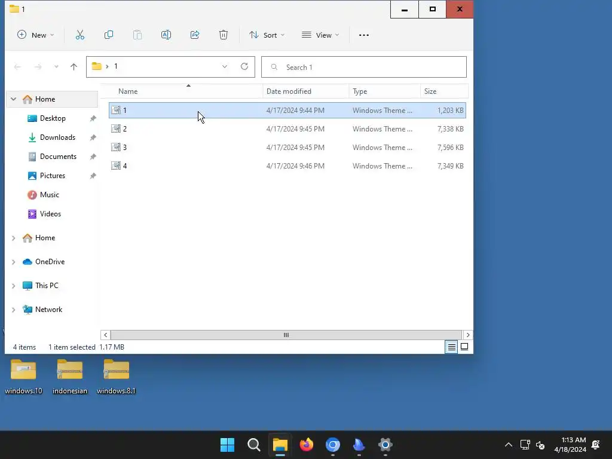The height and width of the screenshot is (459, 612).
Task: Expand the second Home tree node
Action: point(13,238)
